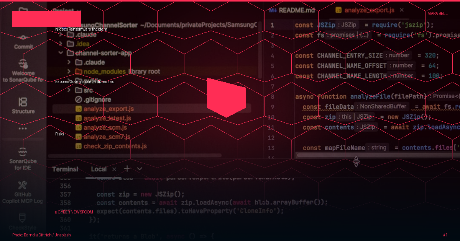
Task: Open analyze_scm.js in project tree
Action: (105, 127)
